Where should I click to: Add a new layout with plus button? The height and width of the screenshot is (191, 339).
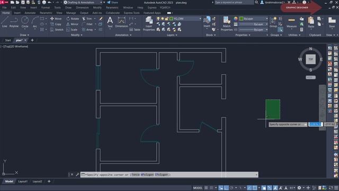(x=49, y=181)
